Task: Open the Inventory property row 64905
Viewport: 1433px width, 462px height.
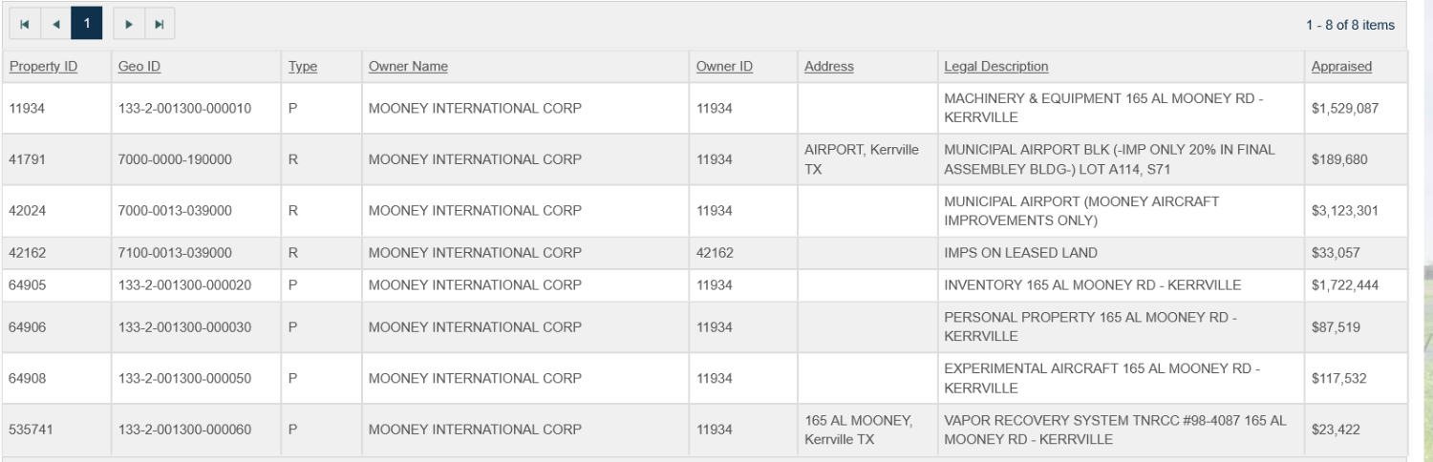Action: (x=26, y=285)
